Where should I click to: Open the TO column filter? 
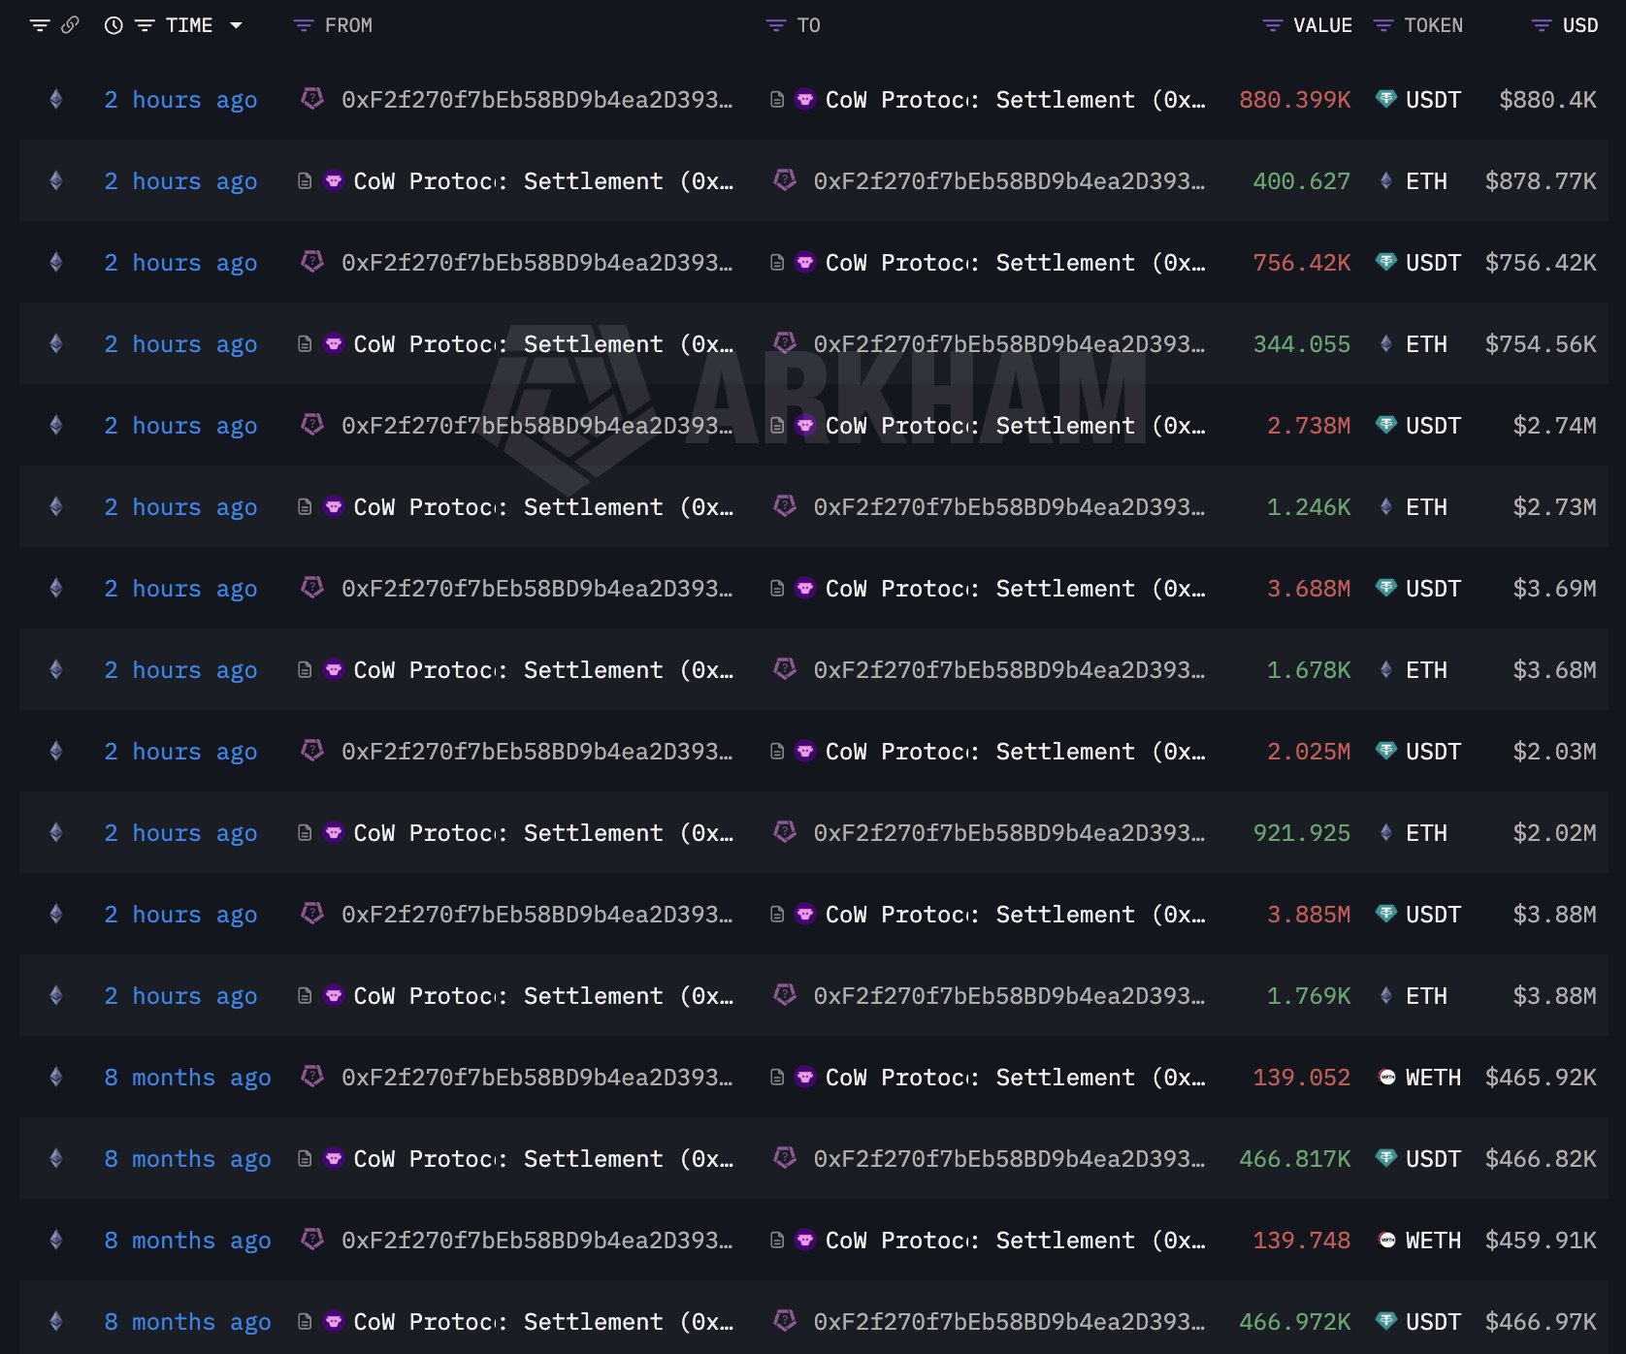(x=776, y=25)
